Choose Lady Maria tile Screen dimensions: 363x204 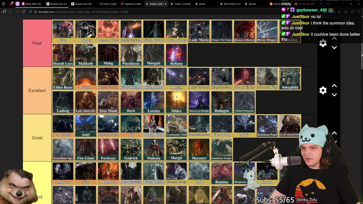(x=199, y=31)
